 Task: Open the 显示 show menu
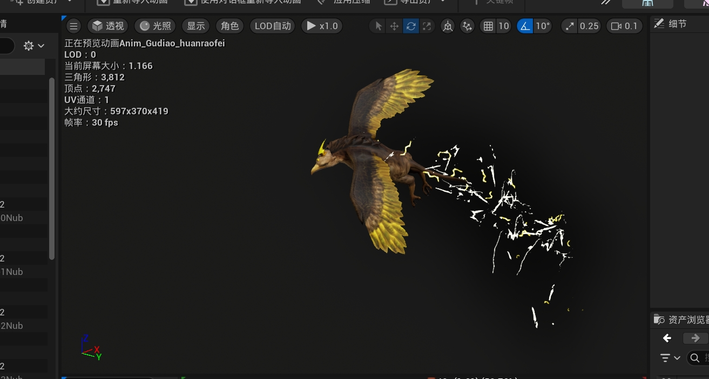point(196,26)
